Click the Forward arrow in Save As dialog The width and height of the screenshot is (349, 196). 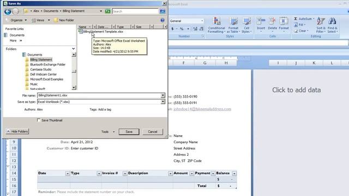[15, 11]
